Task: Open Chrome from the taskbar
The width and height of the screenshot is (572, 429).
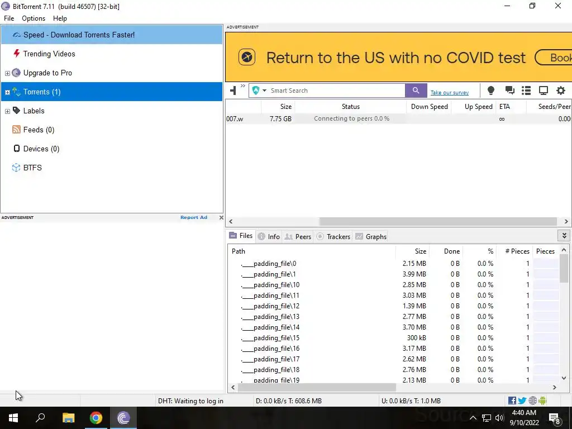Action: (96, 418)
